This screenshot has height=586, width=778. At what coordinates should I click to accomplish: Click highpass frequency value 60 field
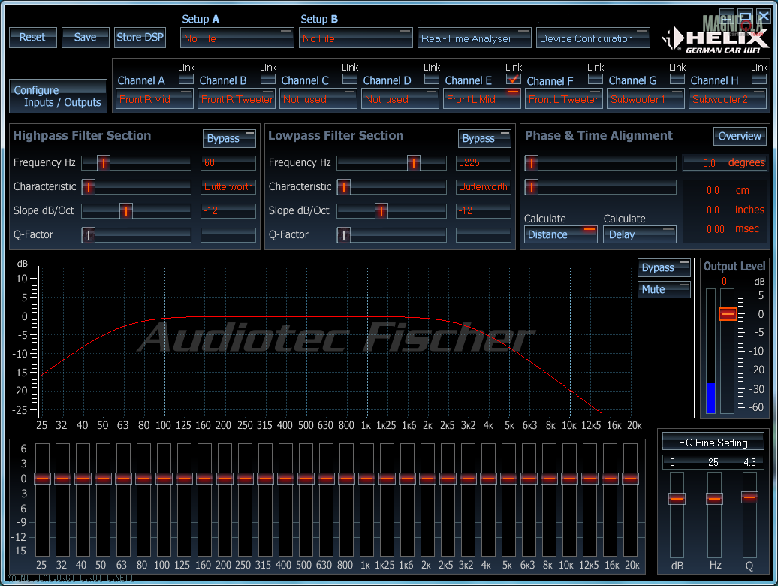[228, 163]
